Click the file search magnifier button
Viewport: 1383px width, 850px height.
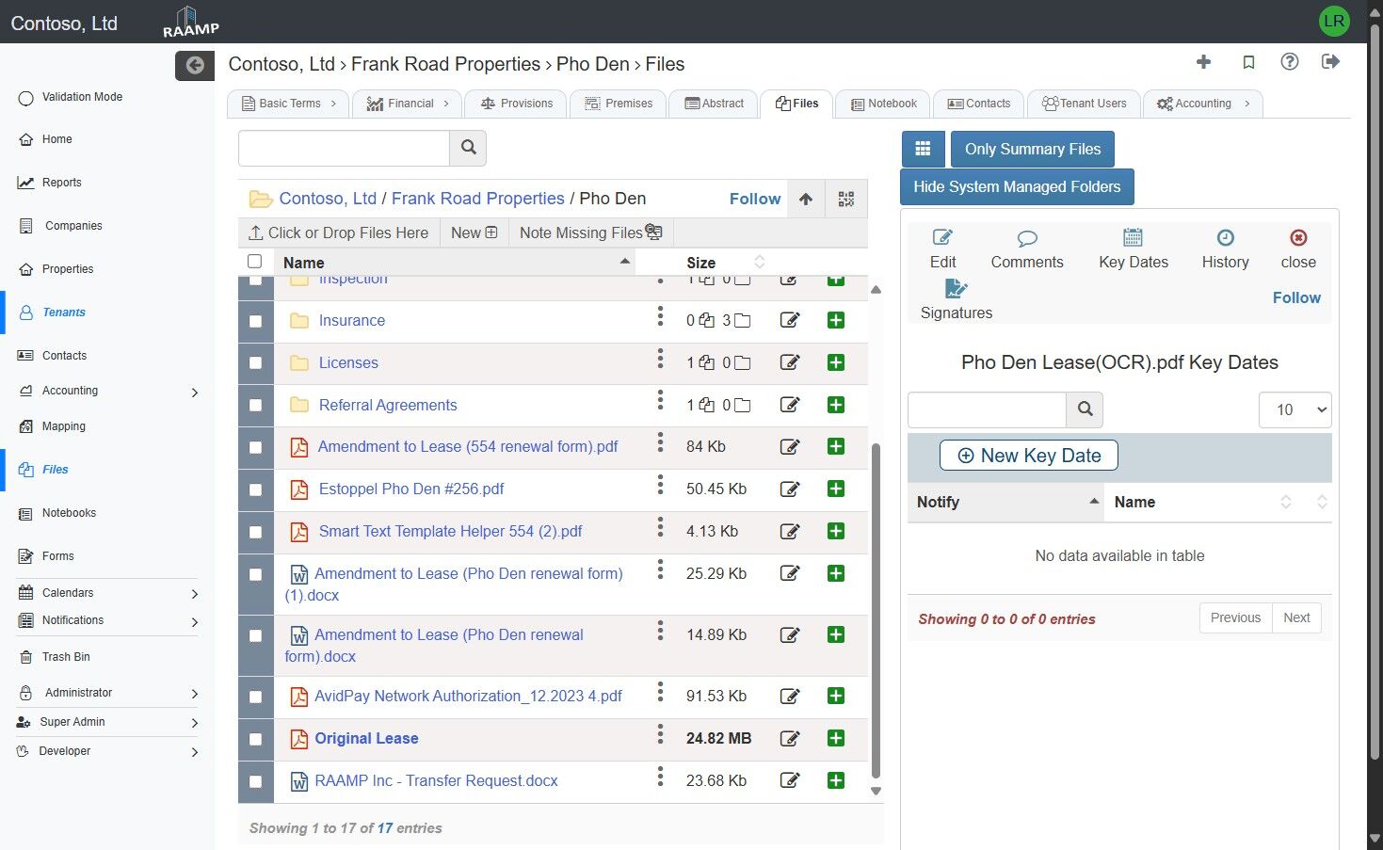coord(468,148)
